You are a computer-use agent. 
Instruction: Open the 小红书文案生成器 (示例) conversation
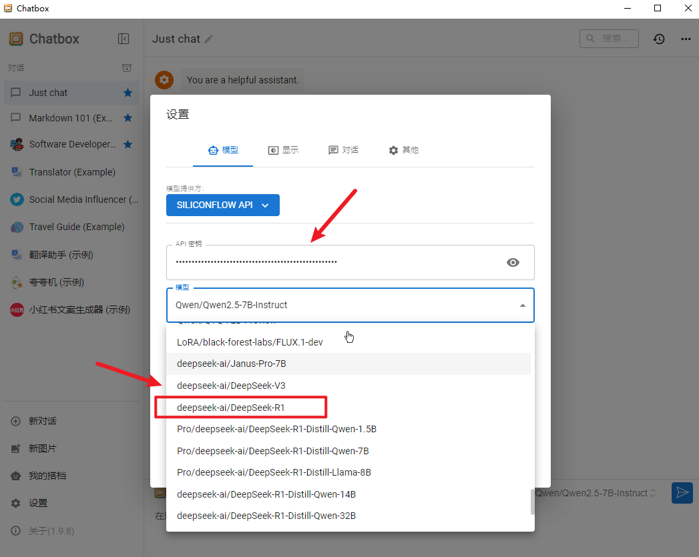pos(72,310)
